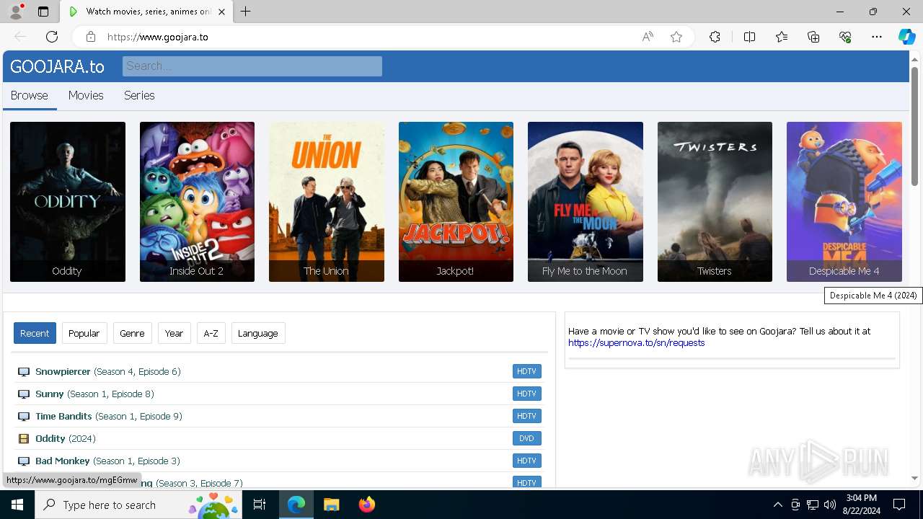Click HDTV badge on Sunny row
Image resolution: width=923 pixels, height=519 pixels.
527,394
